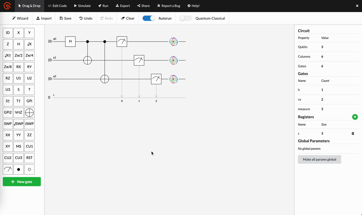Select the X gate in the gate palette
This screenshot has height=215, width=362.
pyautogui.click(x=18, y=33)
